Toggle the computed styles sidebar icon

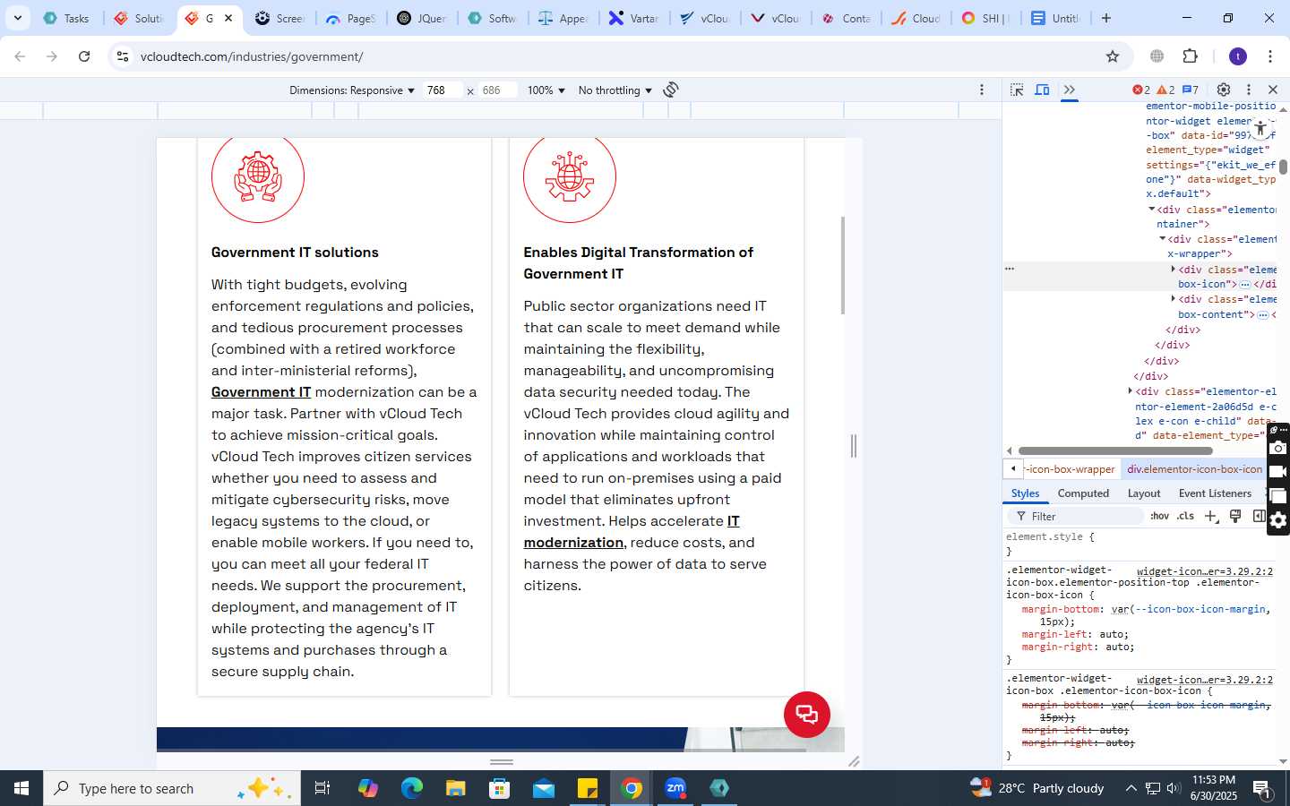pos(1259,516)
